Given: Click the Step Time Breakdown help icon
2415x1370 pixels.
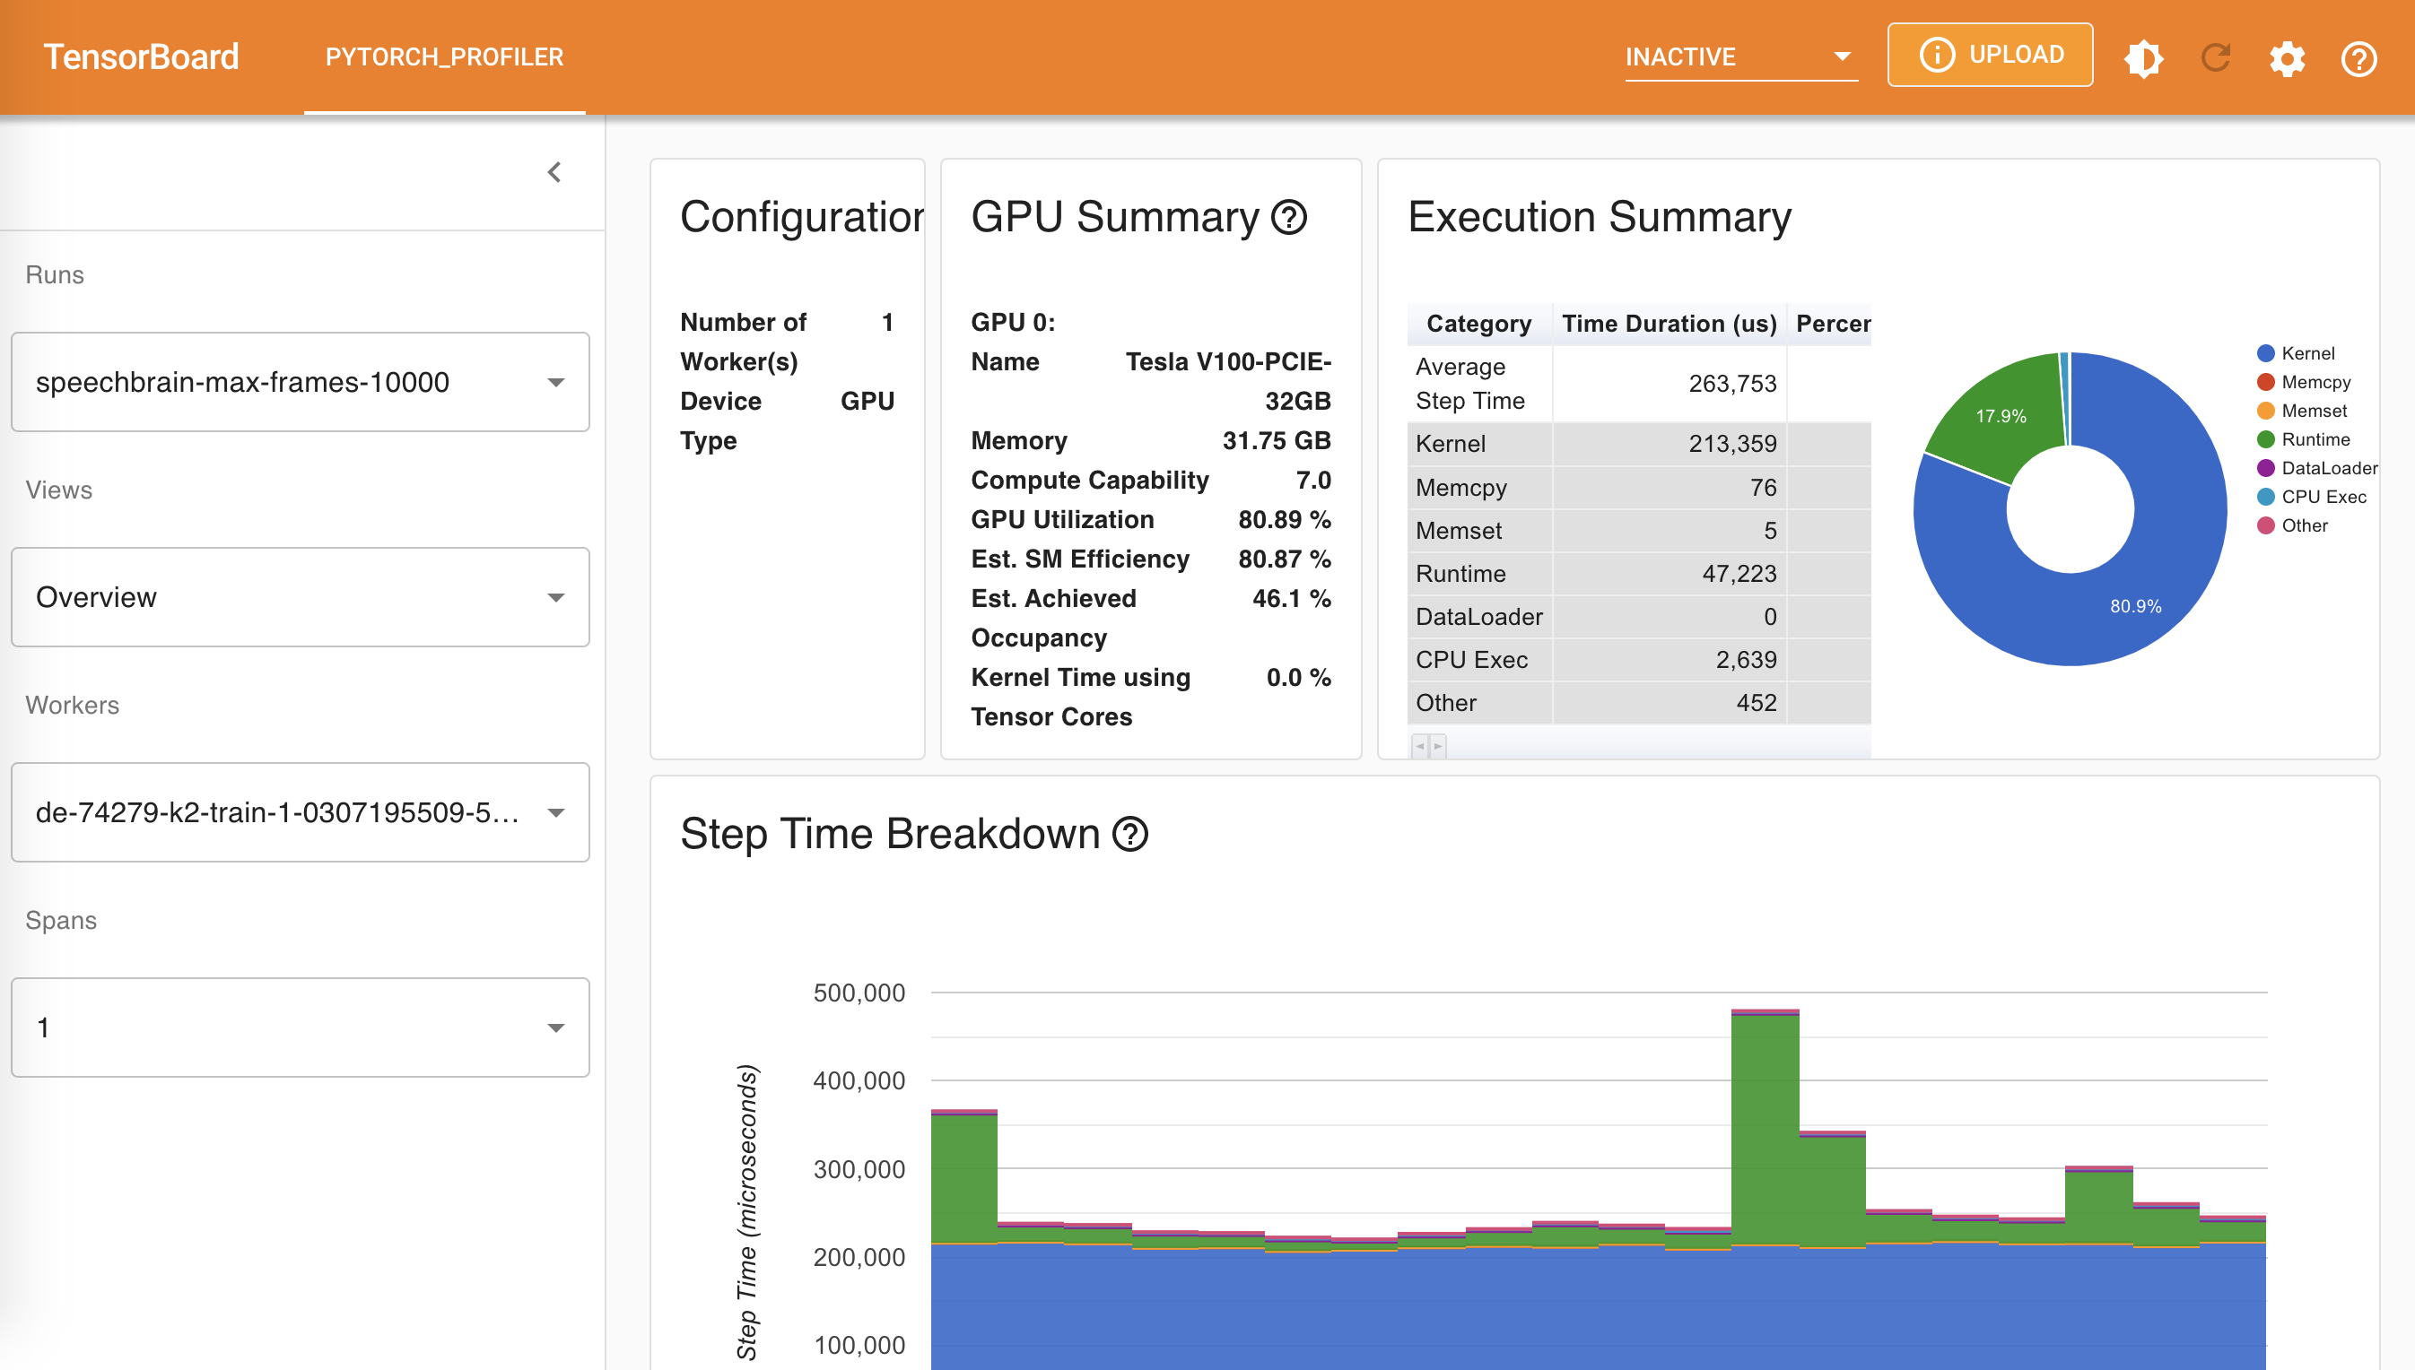Looking at the screenshot, I should pyautogui.click(x=1129, y=834).
